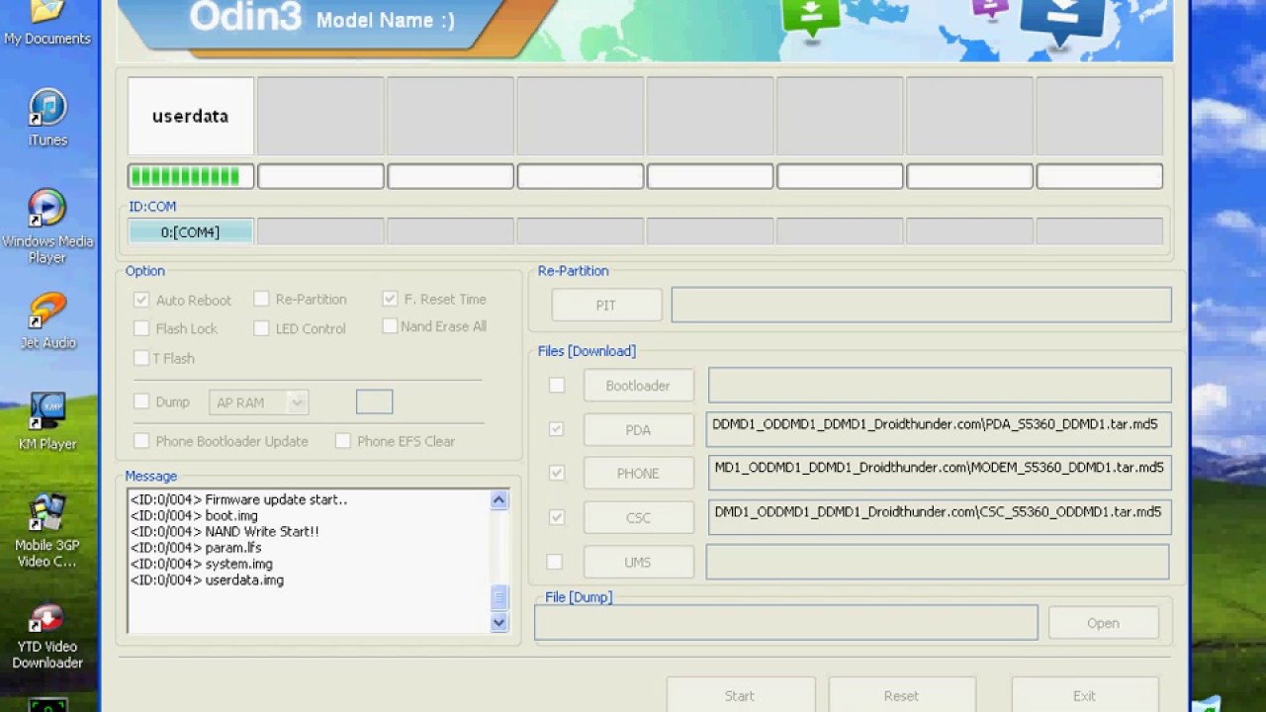Click the PIT button
The height and width of the screenshot is (712, 1266).
[606, 306]
